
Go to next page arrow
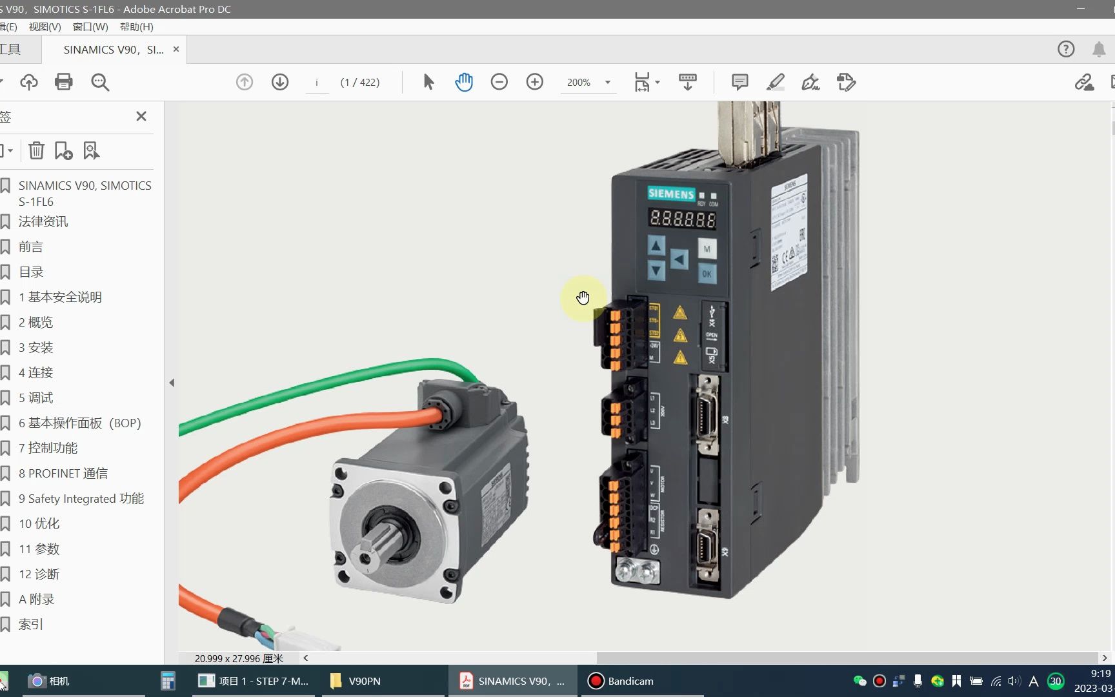click(x=280, y=82)
